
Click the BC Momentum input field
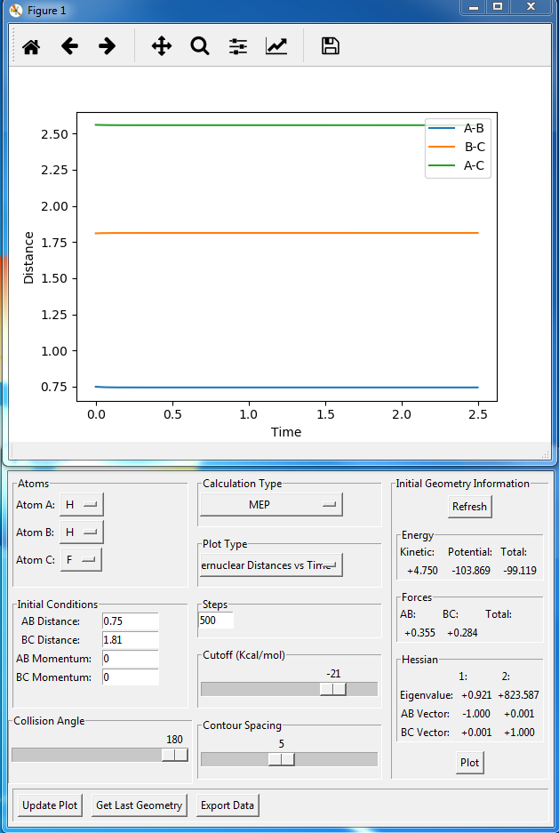[131, 677]
